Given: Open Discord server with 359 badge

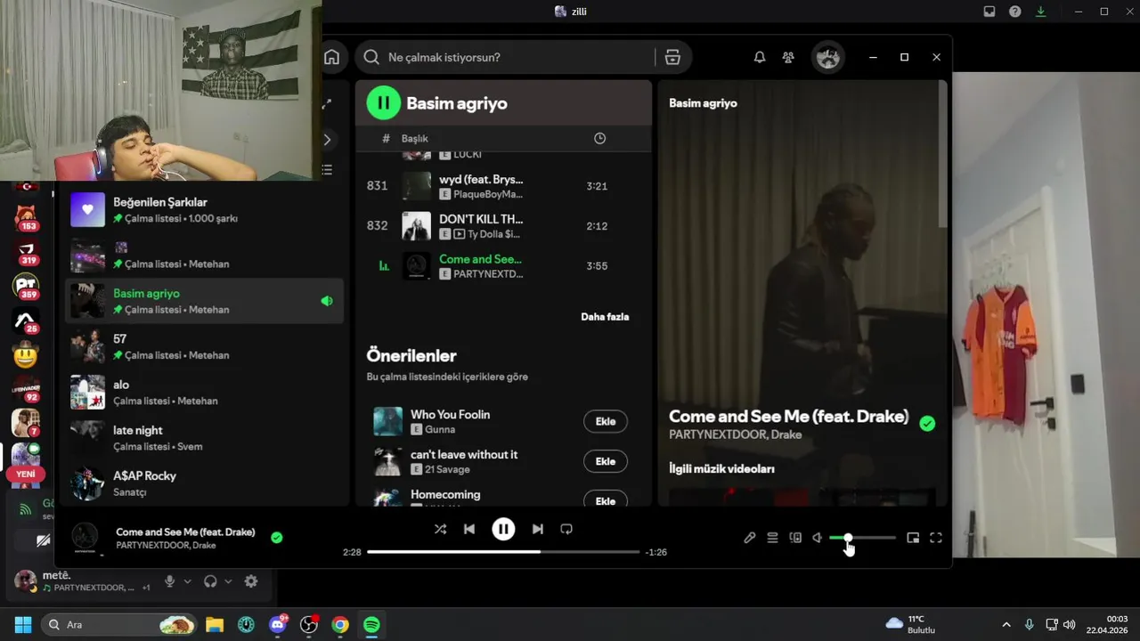Looking at the screenshot, I should click(26, 286).
